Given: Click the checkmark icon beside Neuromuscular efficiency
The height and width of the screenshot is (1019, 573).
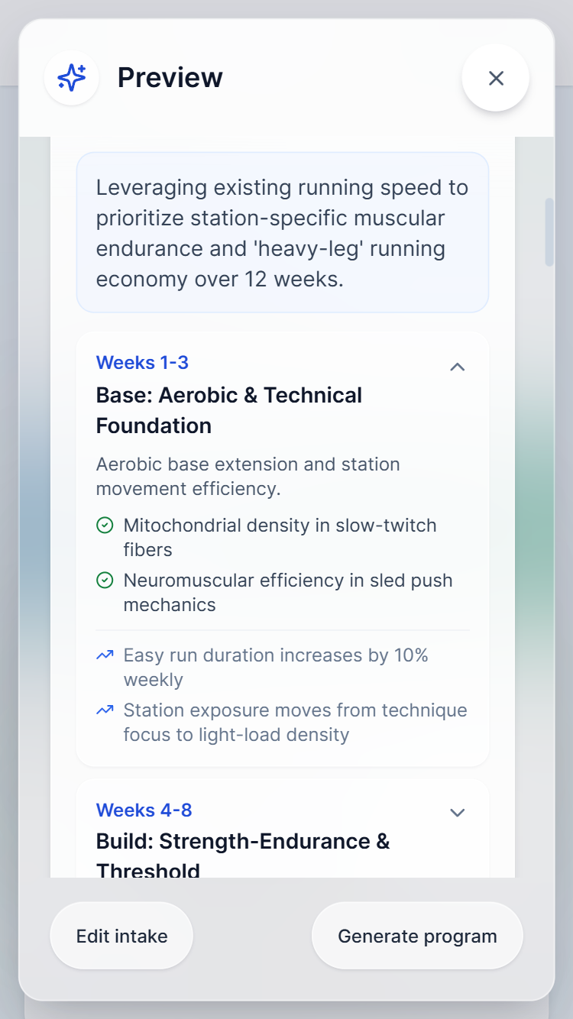Looking at the screenshot, I should point(105,581).
